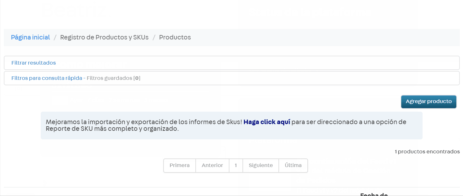Go to the Primera page

180,165
